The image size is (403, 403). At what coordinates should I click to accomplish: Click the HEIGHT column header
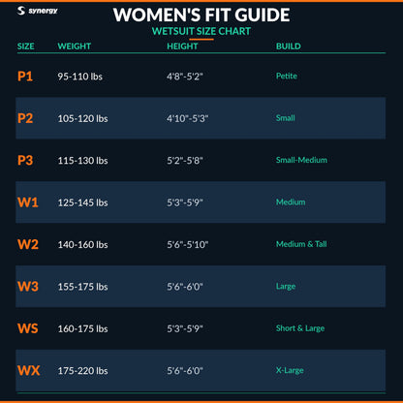pyautogui.click(x=182, y=46)
